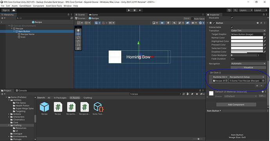This screenshot has width=270, height=141.
Task: Click the Sign in button
Action: tap(6, 10)
